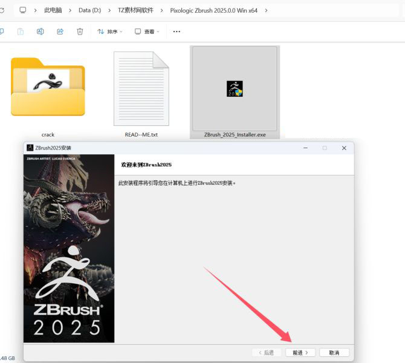Select the crack folder
The image size is (405, 363).
[48, 87]
